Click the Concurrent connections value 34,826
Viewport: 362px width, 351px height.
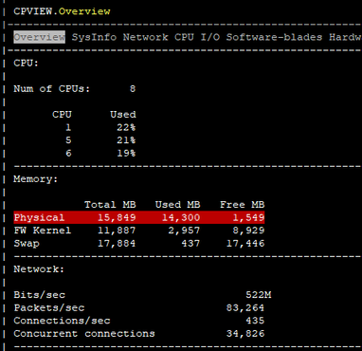245,334
